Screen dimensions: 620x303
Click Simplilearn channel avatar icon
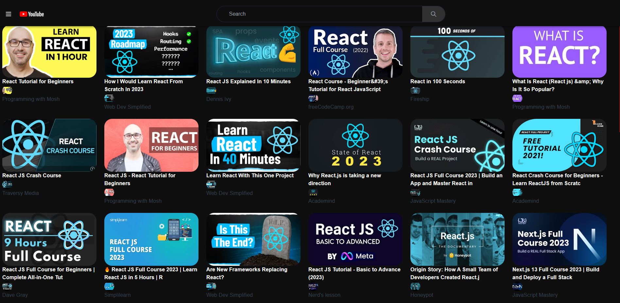click(x=109, y=286)
